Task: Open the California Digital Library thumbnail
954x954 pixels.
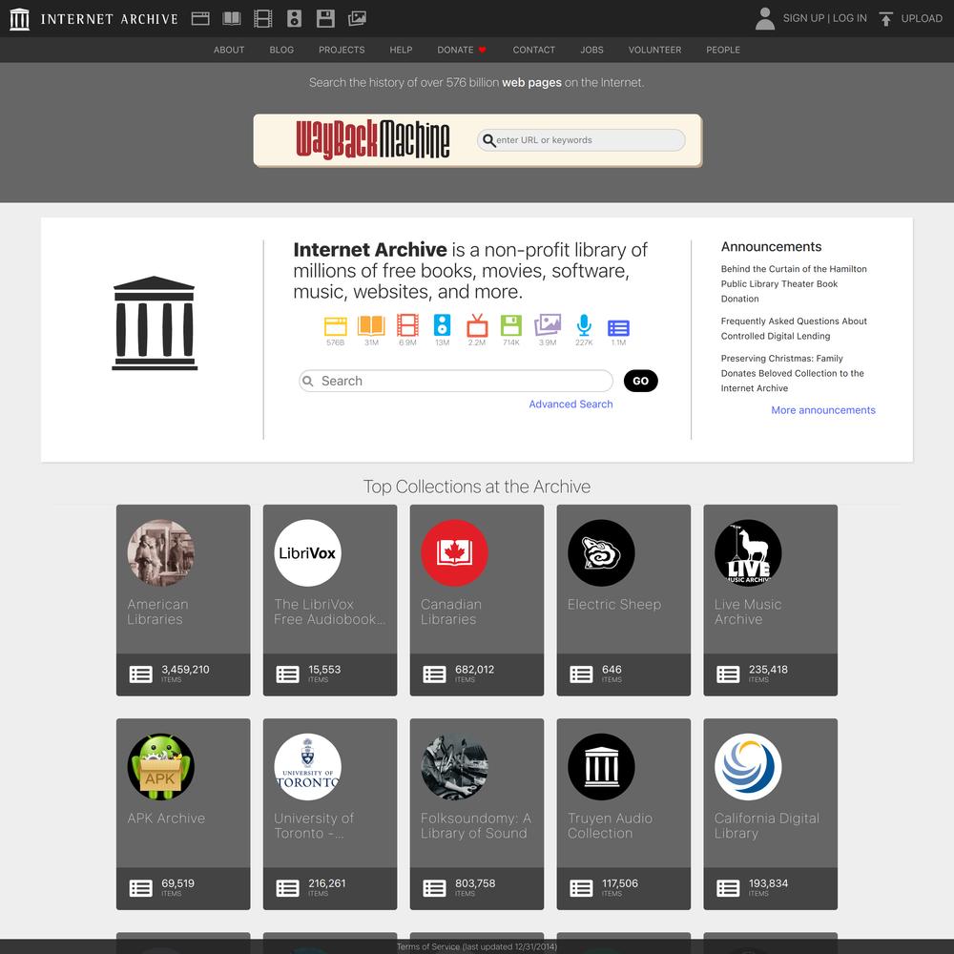Action: point(748,767)
